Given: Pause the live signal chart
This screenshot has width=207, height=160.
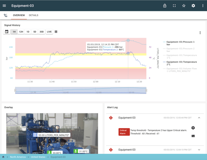Looking at the screenshot, I should [x=56, y=32].
